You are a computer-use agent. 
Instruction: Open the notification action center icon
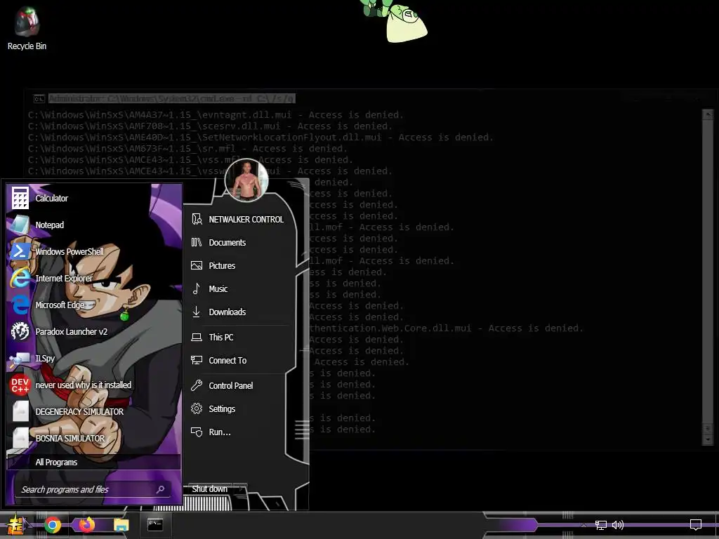pyautogui.click(x=696, y=525)
